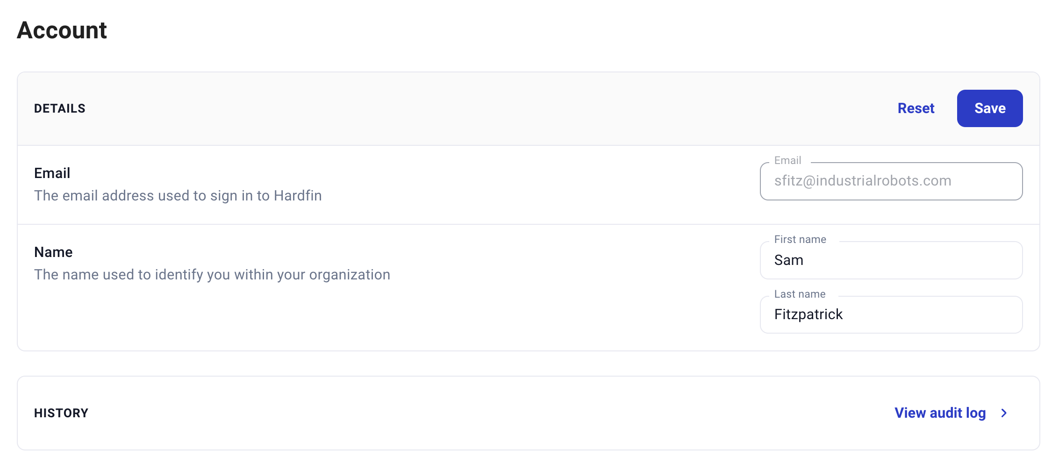Click the bold Name row title
The width and height of the screenshot is (1059, 471).
pyautogui.click(x=53, y=252)
